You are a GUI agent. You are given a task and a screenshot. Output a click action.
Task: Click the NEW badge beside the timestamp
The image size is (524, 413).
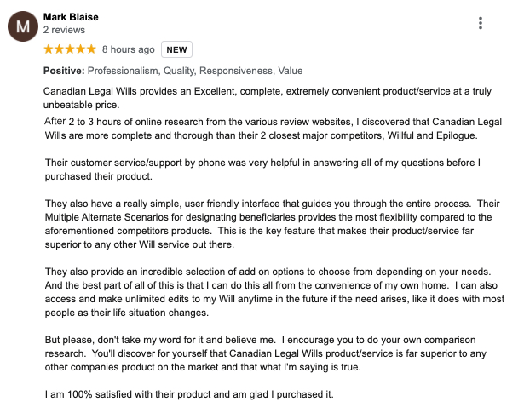[x=176, y=49]
